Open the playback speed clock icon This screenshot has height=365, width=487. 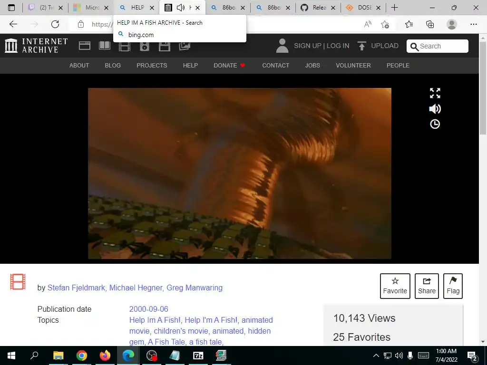pyautogui.click(x=435, y=124)
